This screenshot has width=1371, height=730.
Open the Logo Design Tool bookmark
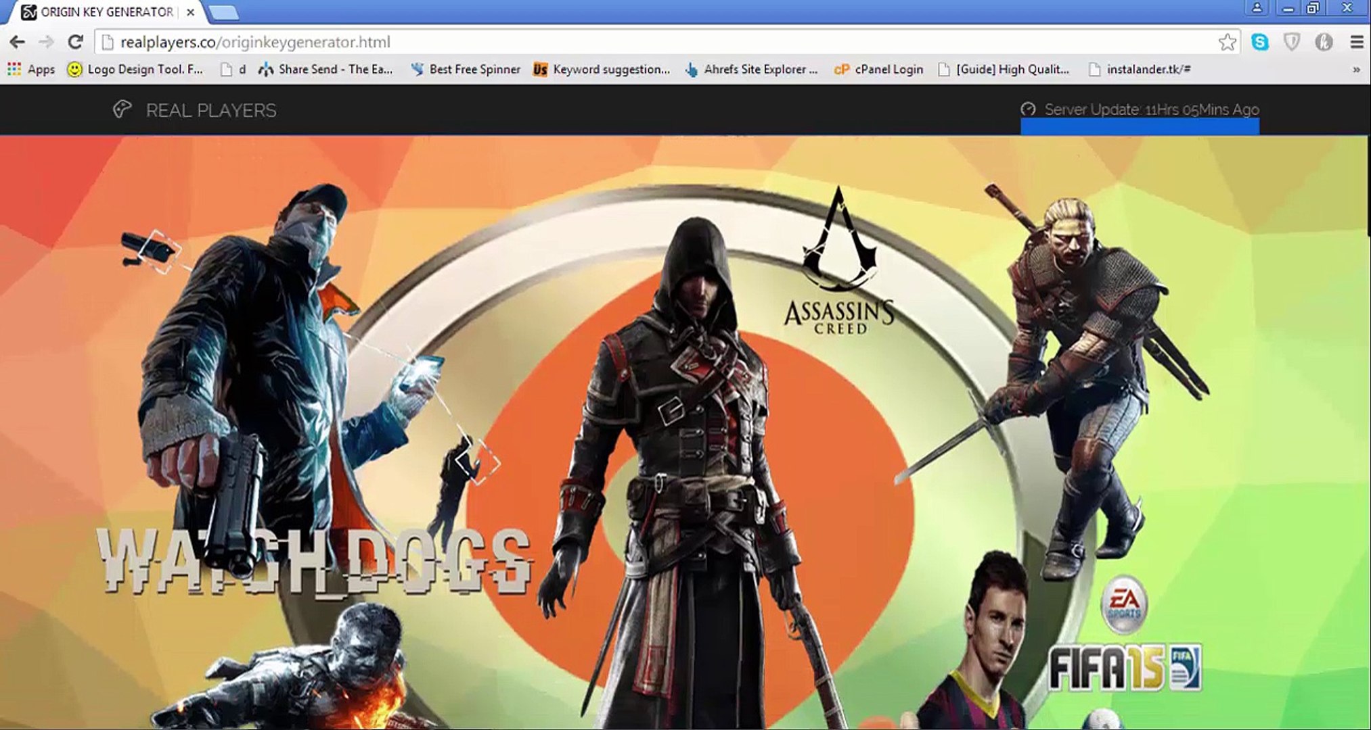coord(135,69)
